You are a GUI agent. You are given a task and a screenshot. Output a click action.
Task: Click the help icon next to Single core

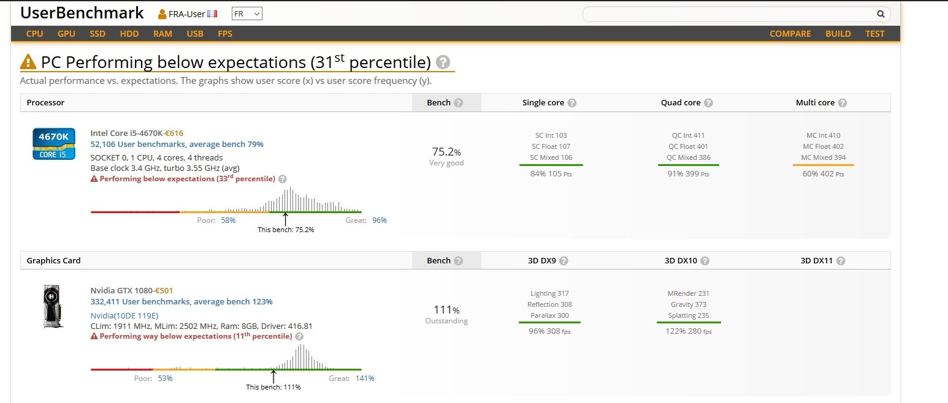pyautogui.click(x=571, y=103)
